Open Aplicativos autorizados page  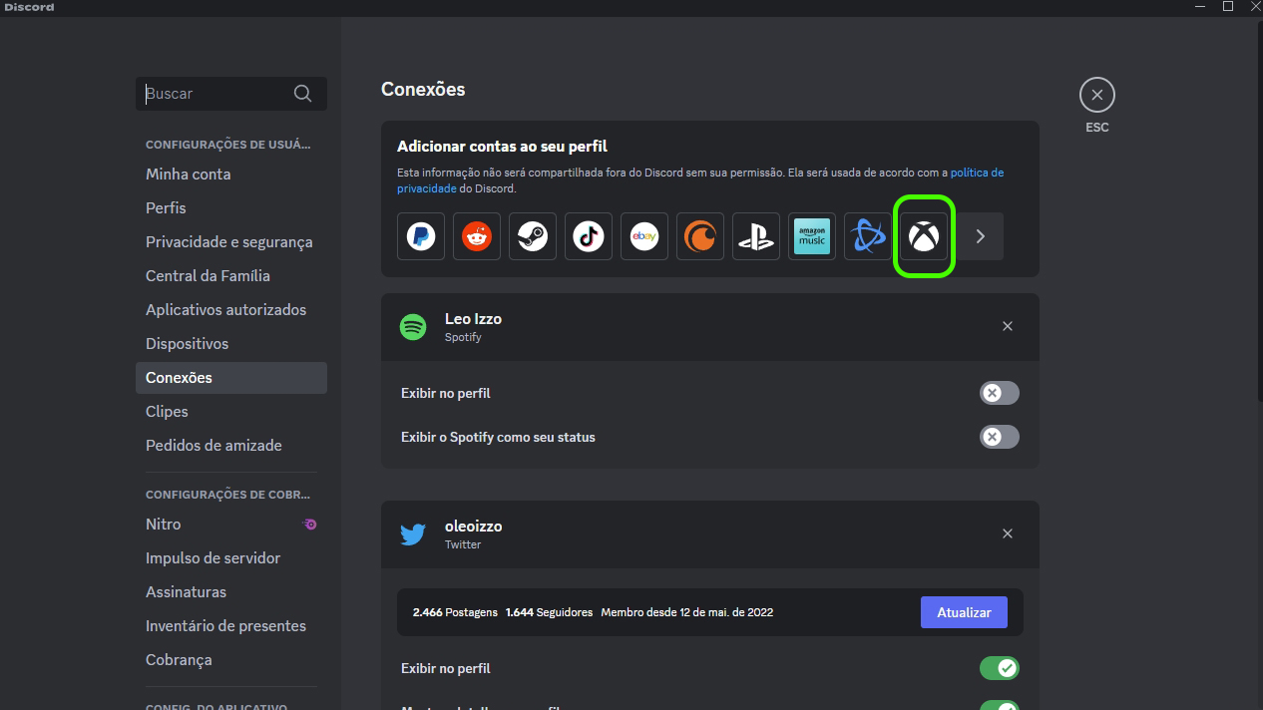pos(231,309)
